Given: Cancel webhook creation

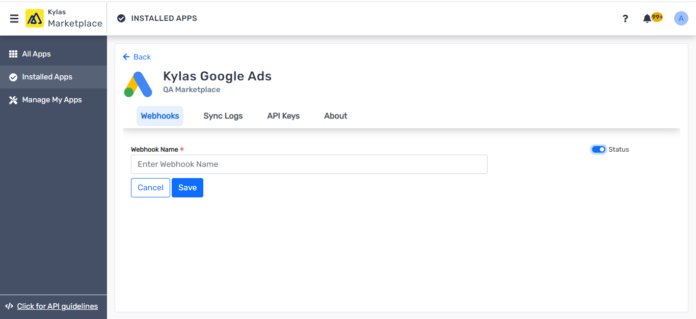Looking at the screenshot, I should [150, 187].
